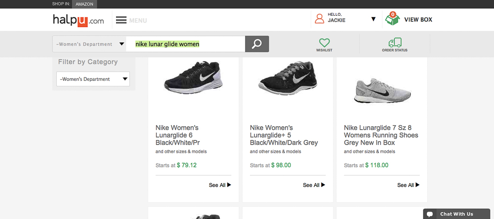
Task: Click See All for Lunarglide+ 5
Action: coord(314,185)
